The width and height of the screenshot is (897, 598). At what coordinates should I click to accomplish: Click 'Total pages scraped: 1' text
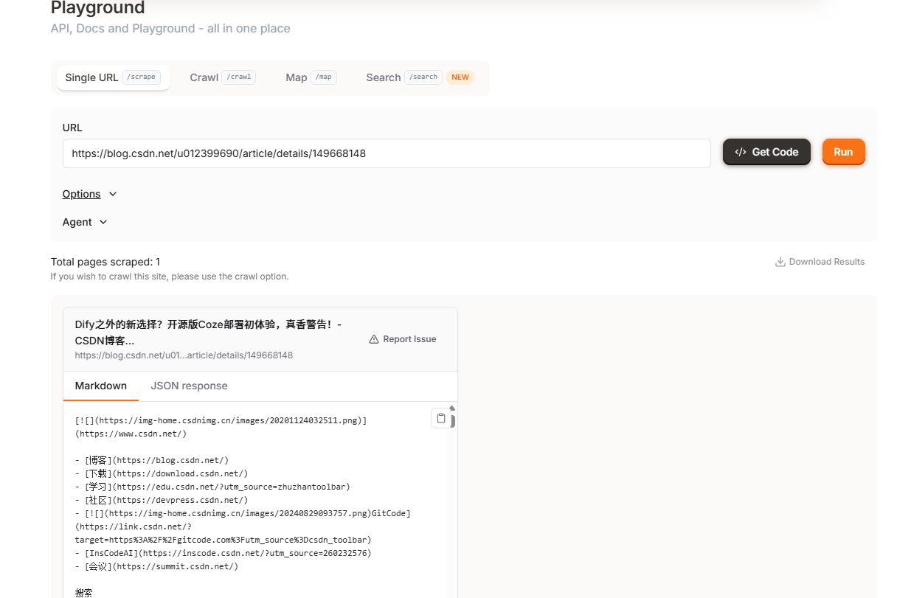(x=105, y=262)
